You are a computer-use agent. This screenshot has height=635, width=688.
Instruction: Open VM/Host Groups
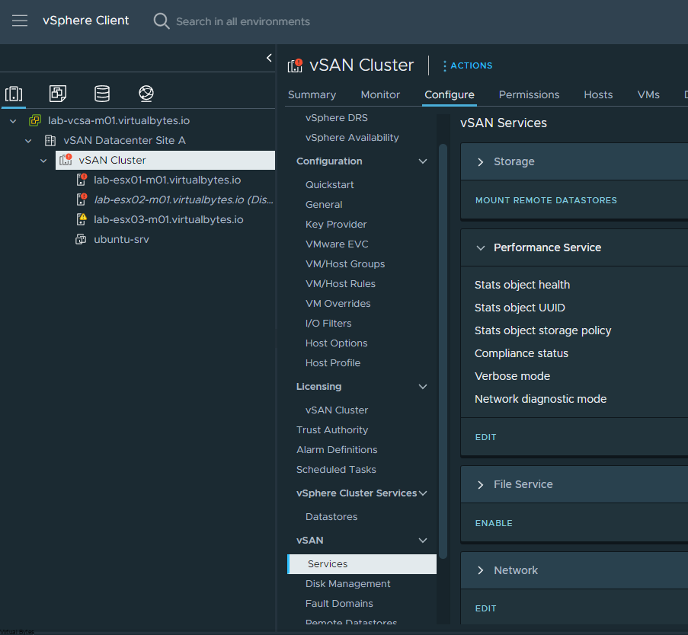pyautogui.click(x=345, y=263)
